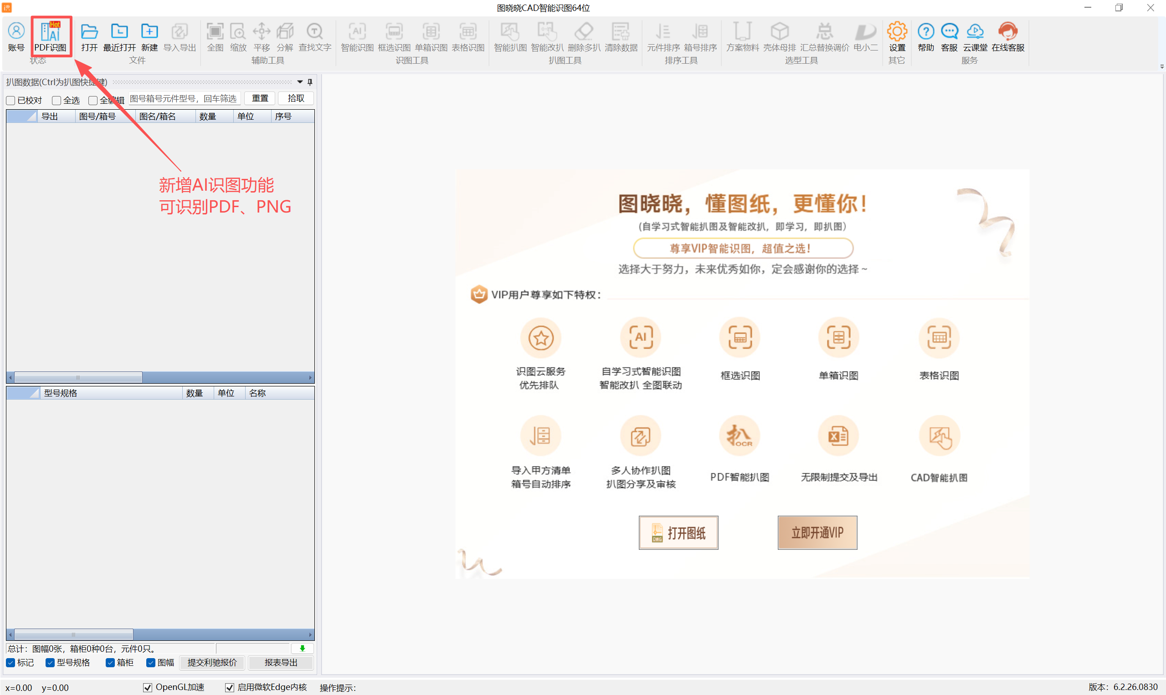Screen dimensions: 1166x695
Task: Click the 打开图纸 button
Action: 678,533
